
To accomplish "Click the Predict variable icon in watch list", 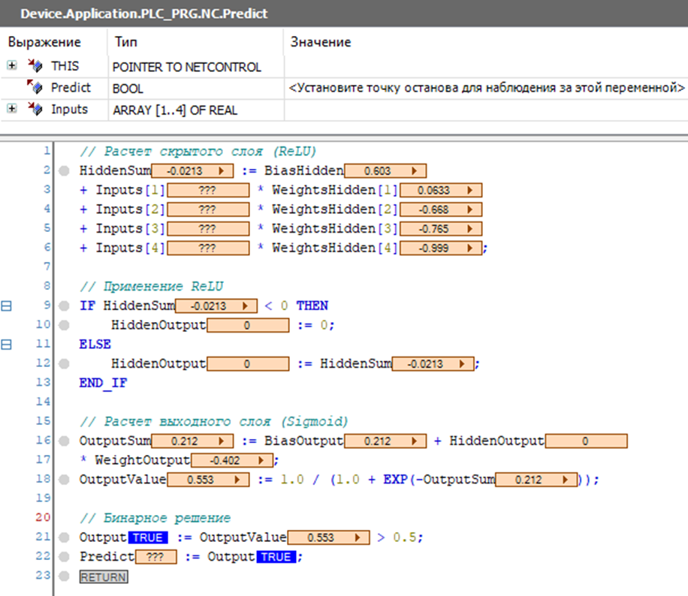I will (35, 88).
